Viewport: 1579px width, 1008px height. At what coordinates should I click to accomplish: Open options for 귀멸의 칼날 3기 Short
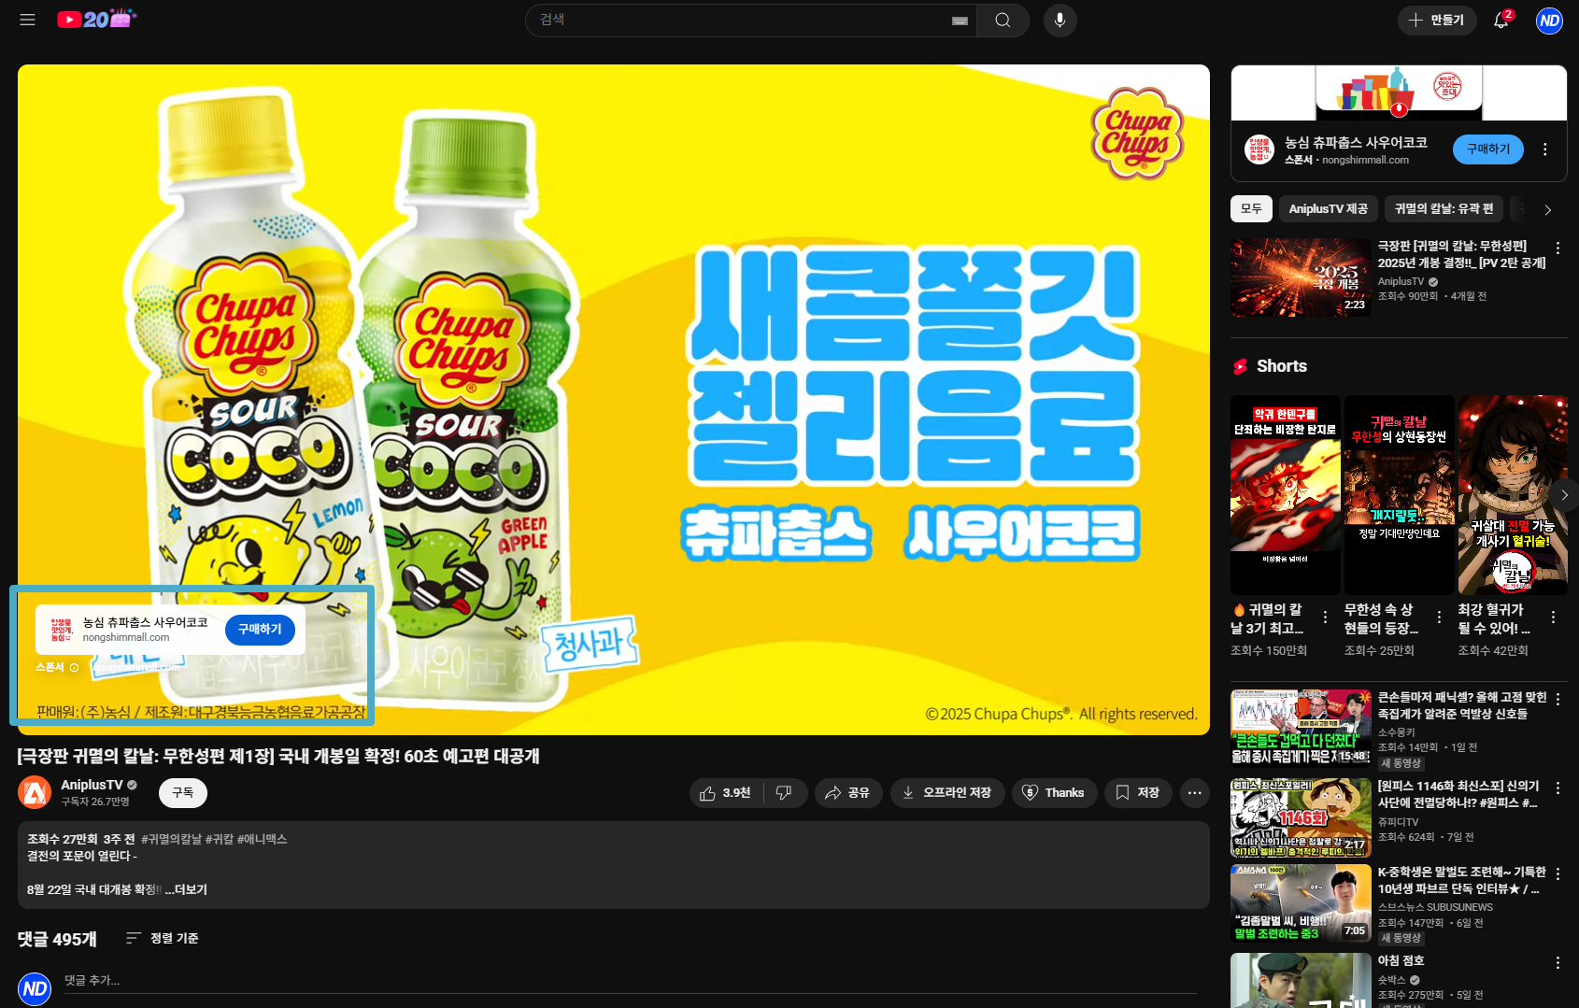pyautogui.click(x=1325, y=618)
